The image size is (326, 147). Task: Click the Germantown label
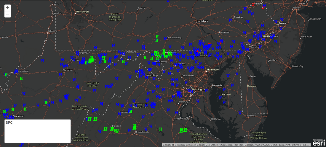pyautogui.click(x=188, y=75)
